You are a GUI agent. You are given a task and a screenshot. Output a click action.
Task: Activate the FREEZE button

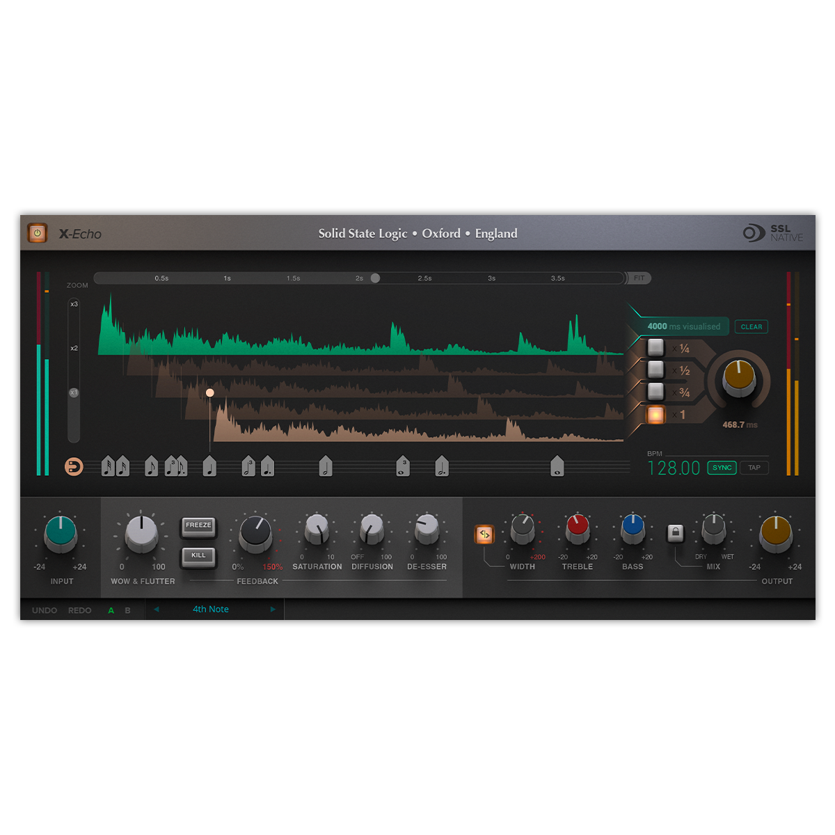pos(198,526)
